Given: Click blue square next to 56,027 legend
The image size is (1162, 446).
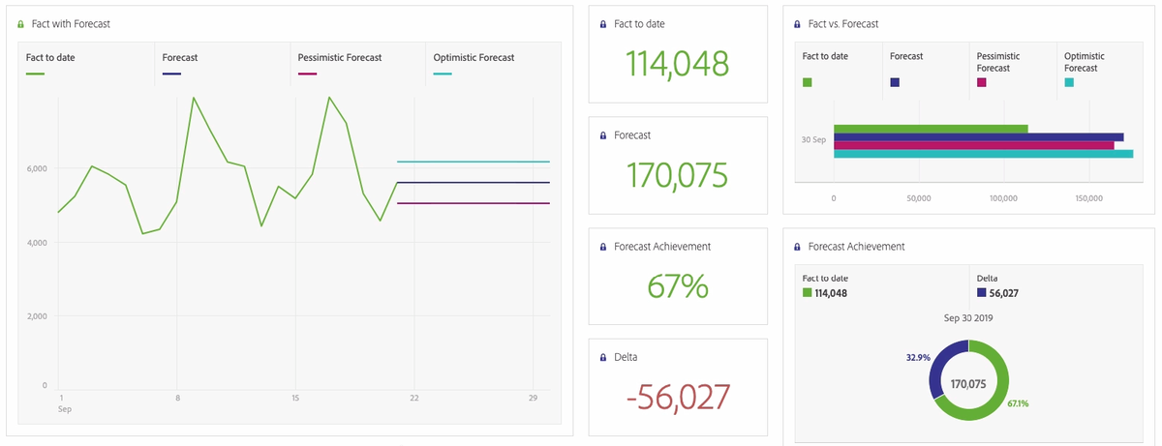Looking at the screenshot, I should (982, 293).
